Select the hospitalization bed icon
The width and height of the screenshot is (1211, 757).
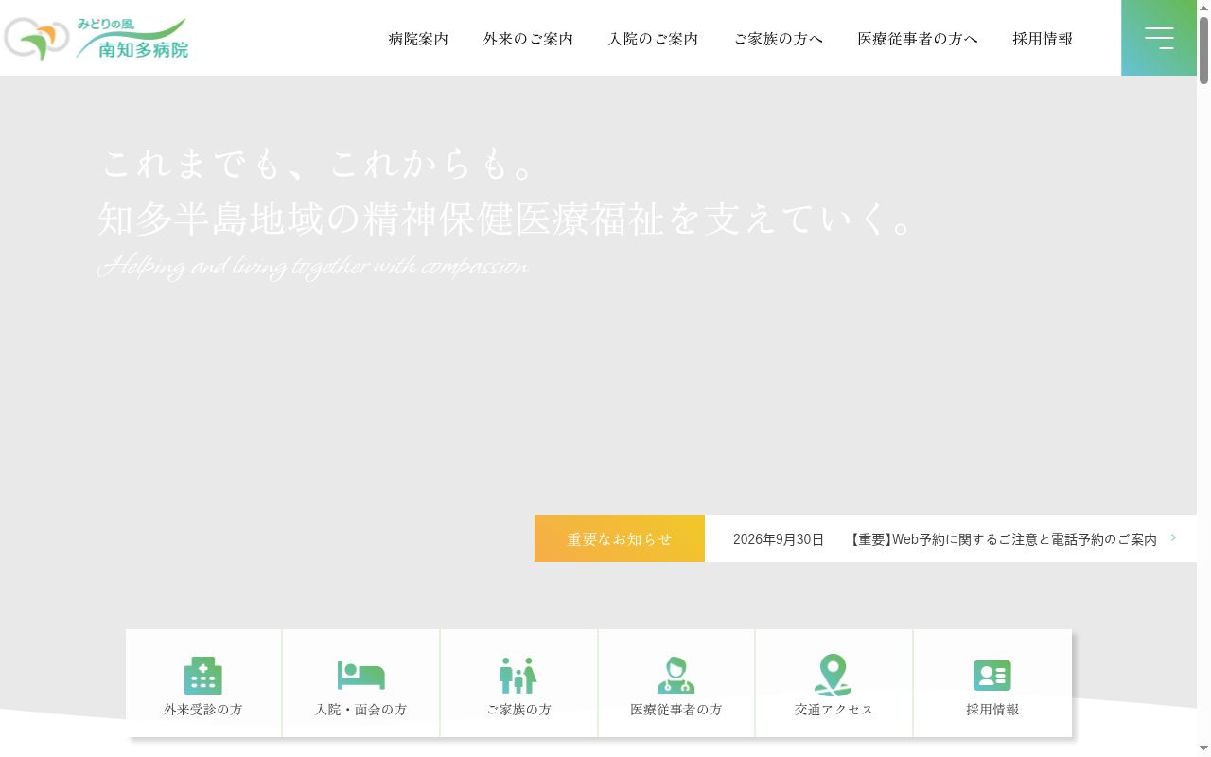(361, 676)
